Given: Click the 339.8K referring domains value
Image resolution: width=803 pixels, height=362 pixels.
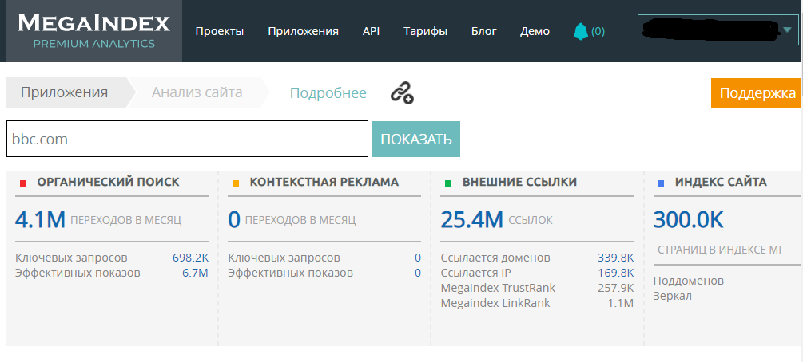Looking at the screenshot, I should tap(615, 258).
